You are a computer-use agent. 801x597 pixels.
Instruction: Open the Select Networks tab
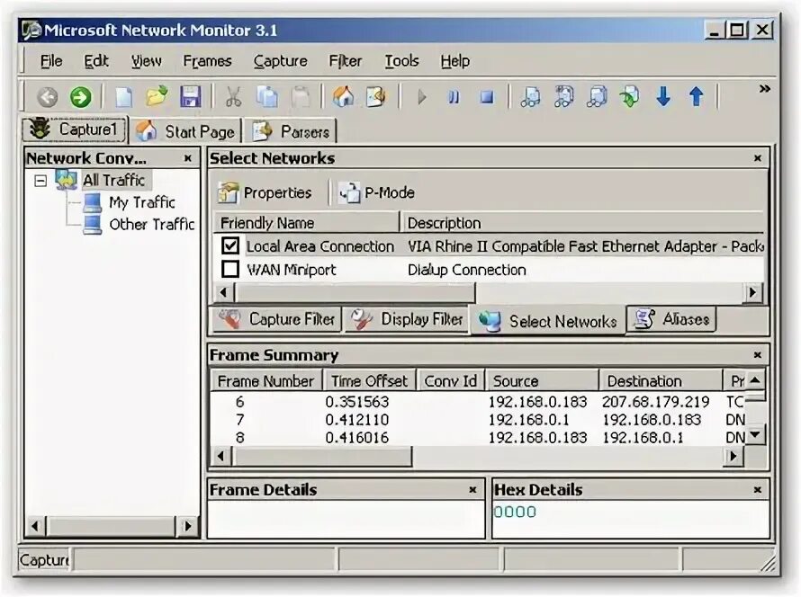click(547, 322)
